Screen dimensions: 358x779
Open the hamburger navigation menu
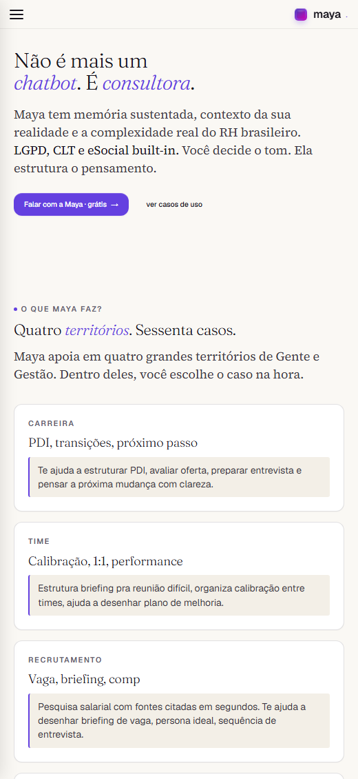point(17,14)
